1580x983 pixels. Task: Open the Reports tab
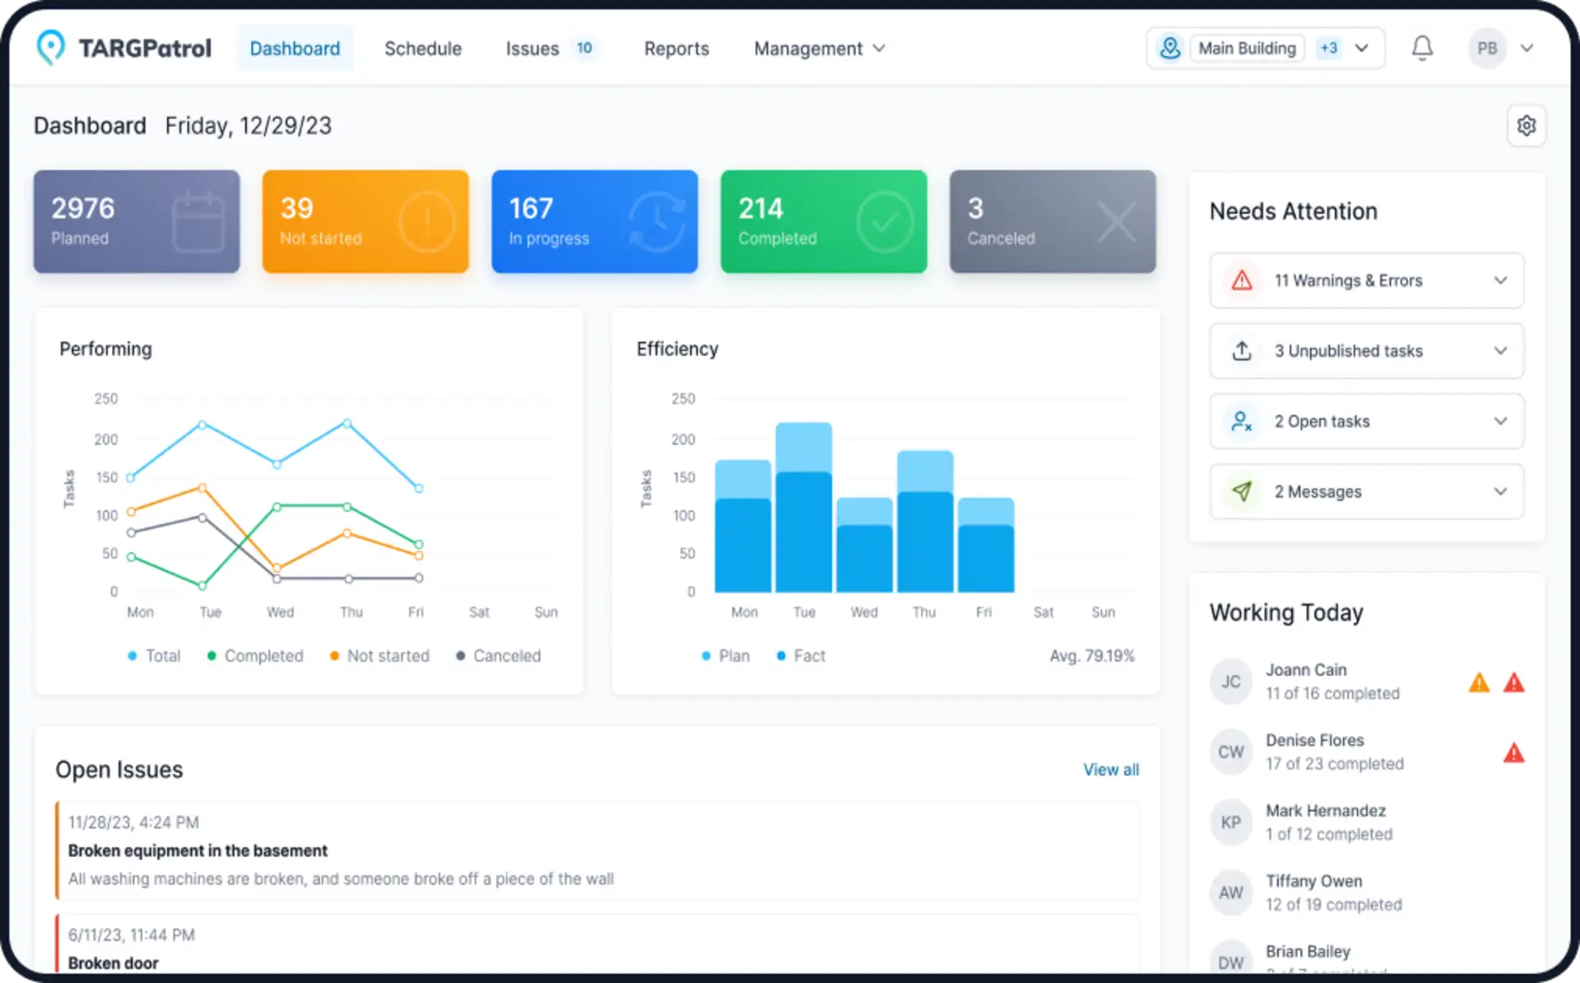coord(676,49)
